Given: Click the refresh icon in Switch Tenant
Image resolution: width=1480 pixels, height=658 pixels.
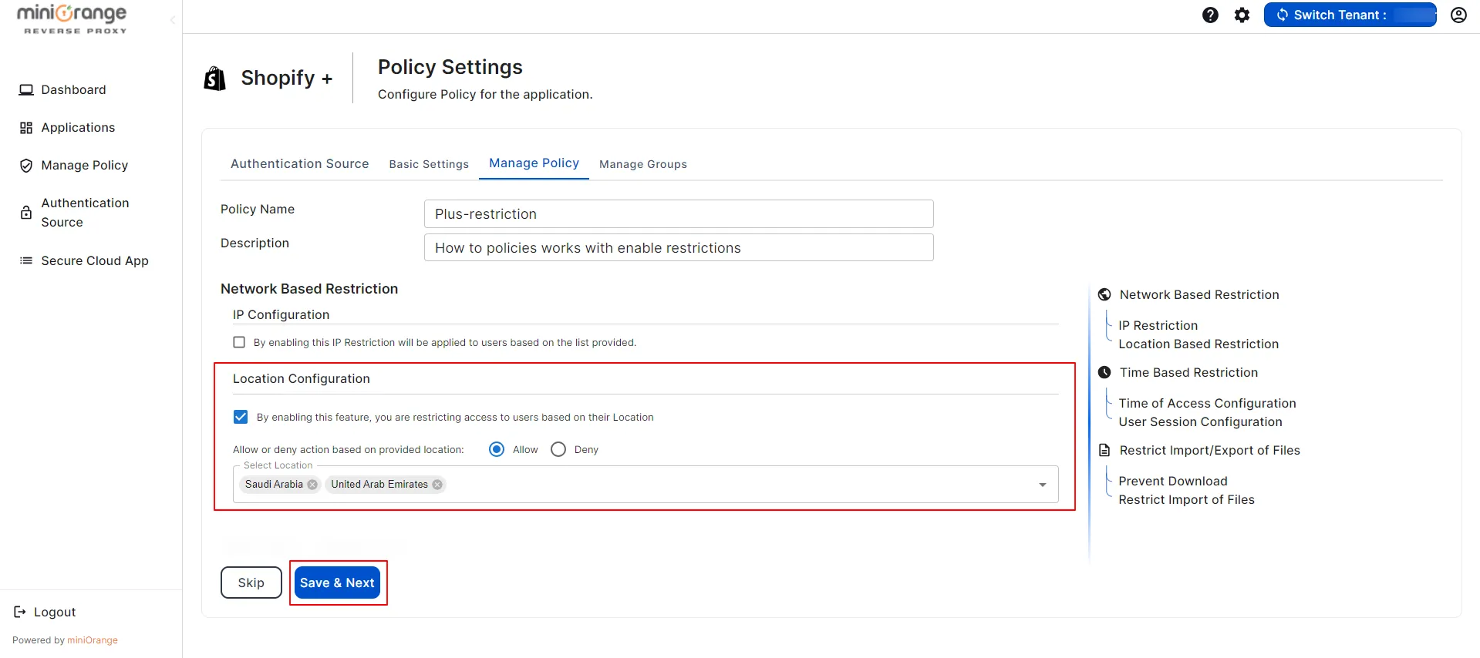Looking at the screenshot, I should pyautogui.click(x=1282, y=15).
